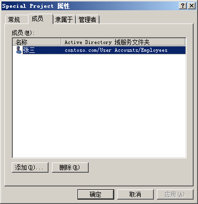Screen dimensions: 198x204
Task: Click the question mark help button
Action: (183, 6)
